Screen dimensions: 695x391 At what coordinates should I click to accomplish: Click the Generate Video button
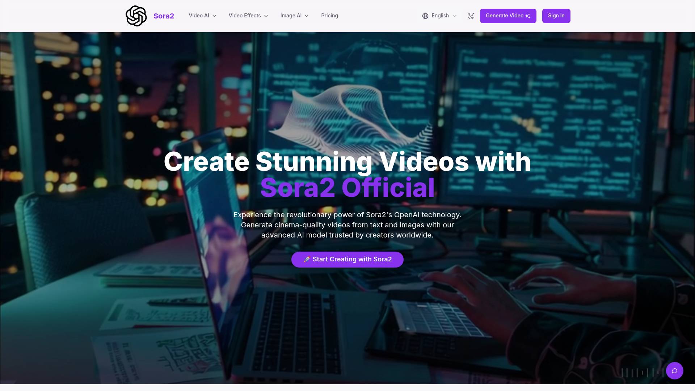click(x=508, y=16)
